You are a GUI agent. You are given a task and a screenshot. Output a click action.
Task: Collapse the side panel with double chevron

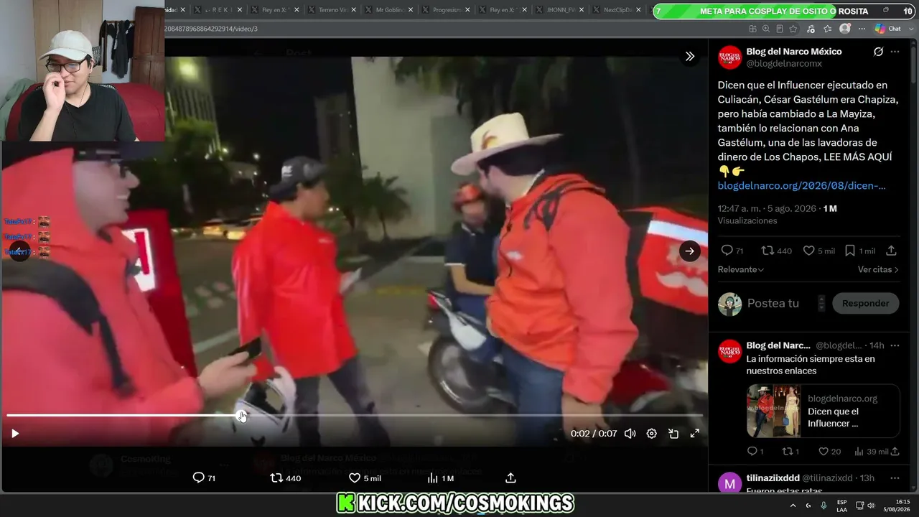pyautogui.click(x=690, y=56)
